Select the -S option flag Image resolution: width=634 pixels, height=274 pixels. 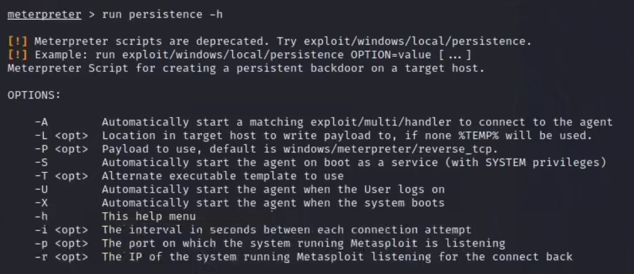(41, 162)
